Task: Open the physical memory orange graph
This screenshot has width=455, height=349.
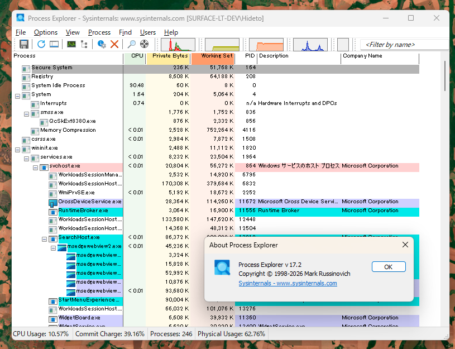Action: (x=266, y=45)
